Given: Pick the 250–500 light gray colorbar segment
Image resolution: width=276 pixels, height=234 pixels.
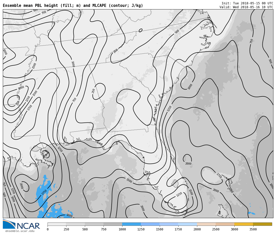Looking at the screenshot, I should point(75,224).
